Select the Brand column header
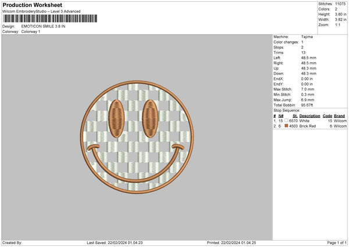This screenshot has width=349, height=247. (340, 116)
